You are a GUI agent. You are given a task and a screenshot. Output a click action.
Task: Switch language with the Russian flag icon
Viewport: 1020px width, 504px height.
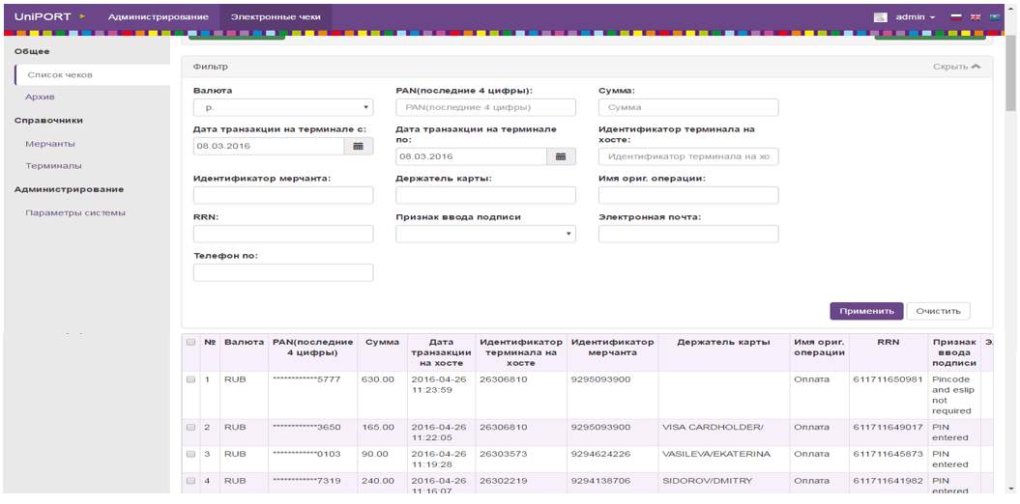956,17
